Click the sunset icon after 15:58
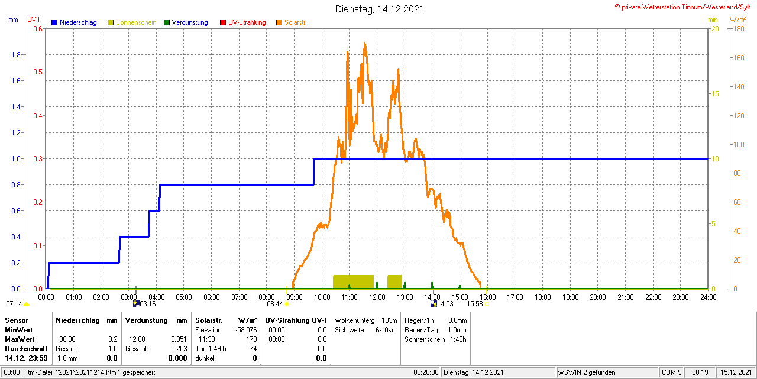Screen dimensions: 757x379 (487, 305)
